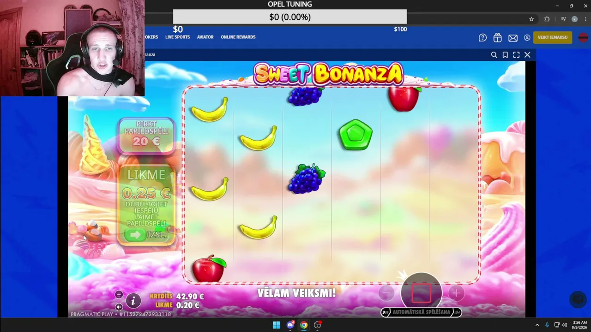Stop the spin with the square button
The height and width of the screenshot is (332, 591).
(x=421, y=293)
